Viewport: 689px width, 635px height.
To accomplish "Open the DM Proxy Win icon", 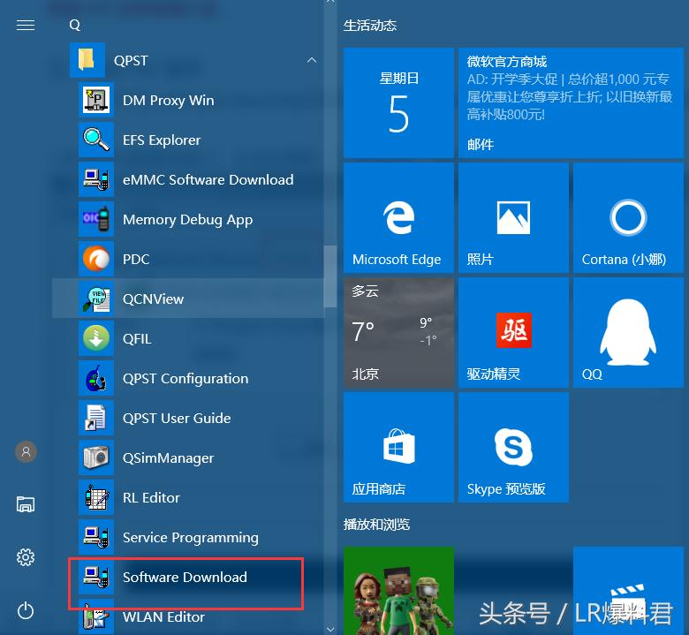I will (x=95, y=100).
